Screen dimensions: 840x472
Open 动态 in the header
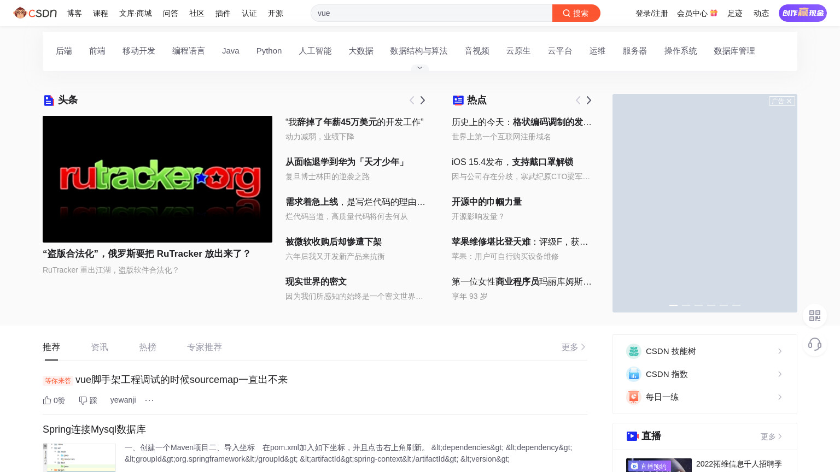pyautogui.click(x=761, y=13)
